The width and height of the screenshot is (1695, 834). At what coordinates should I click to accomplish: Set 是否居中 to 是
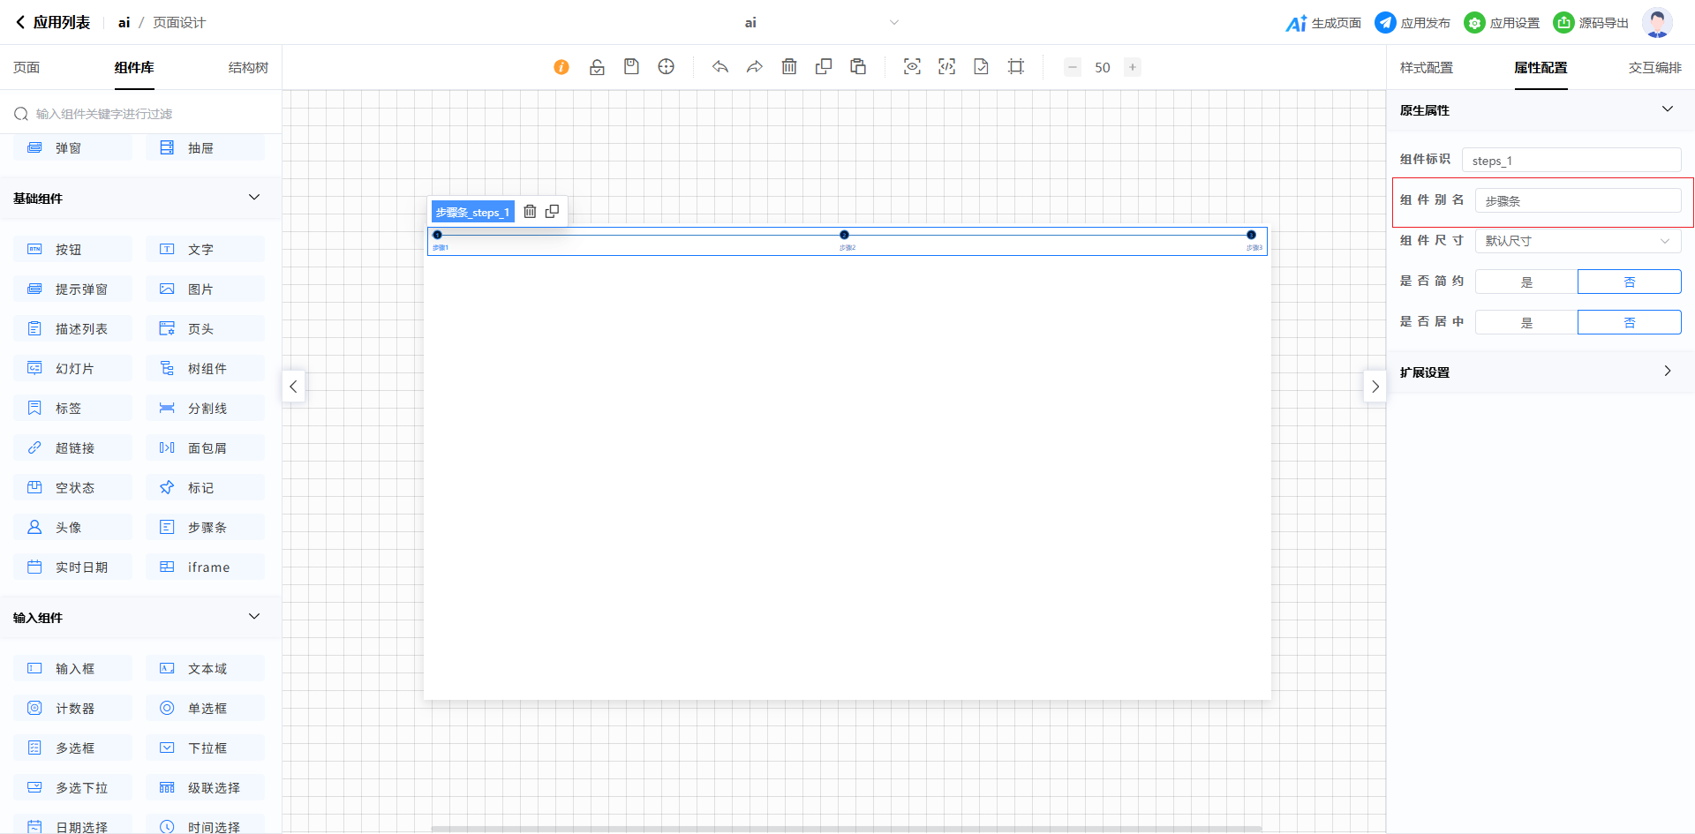[1526, 322]
